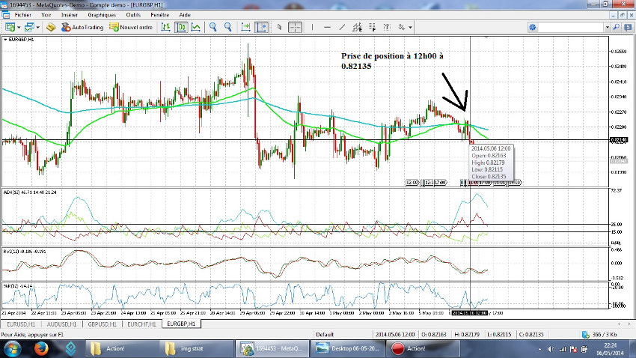Select the crosshair tool
Screen dimensions: 636x358
295,27
